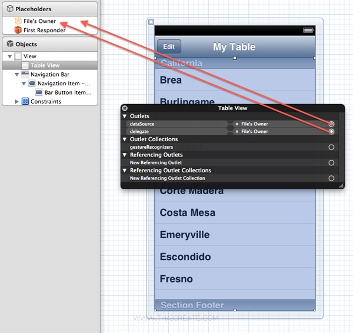Remove delegate connection to File's Owner

coord(237,131)
